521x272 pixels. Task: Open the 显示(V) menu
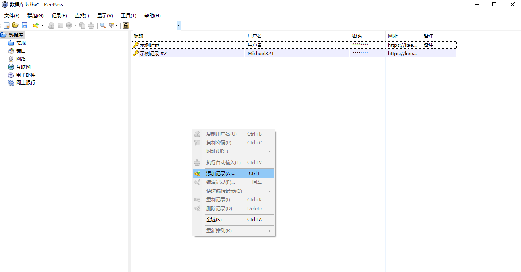click(x=105, y=16)
